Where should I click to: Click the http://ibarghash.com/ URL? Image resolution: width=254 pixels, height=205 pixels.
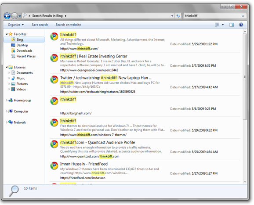76,113
